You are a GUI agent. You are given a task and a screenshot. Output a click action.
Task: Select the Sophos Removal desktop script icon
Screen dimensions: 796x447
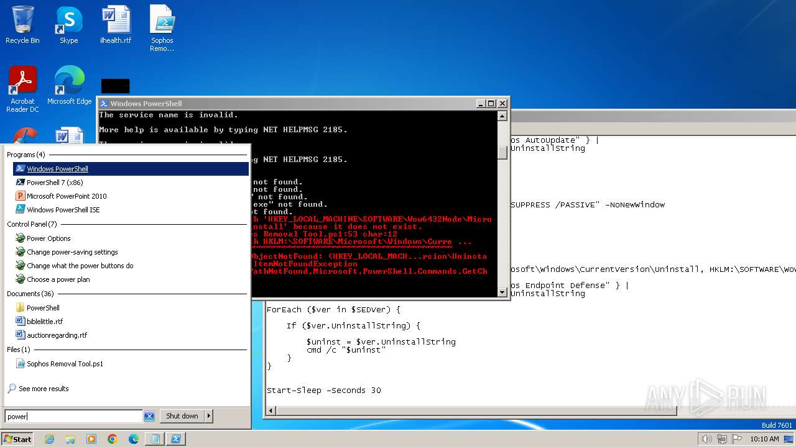point(162,29)
